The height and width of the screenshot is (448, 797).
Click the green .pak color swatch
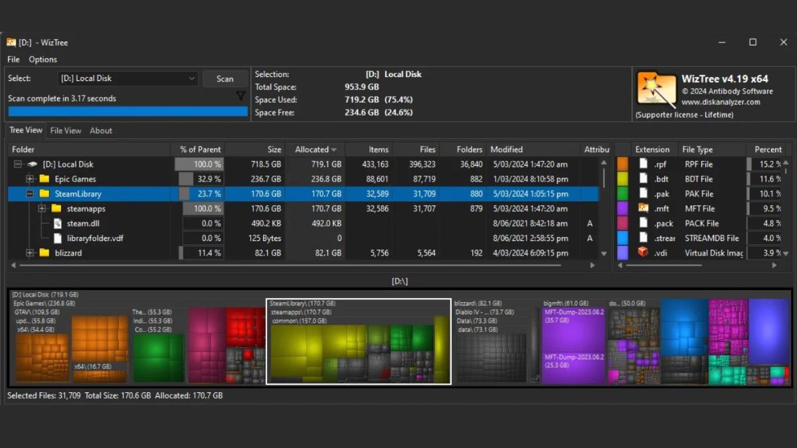click(x=622, y=194)
